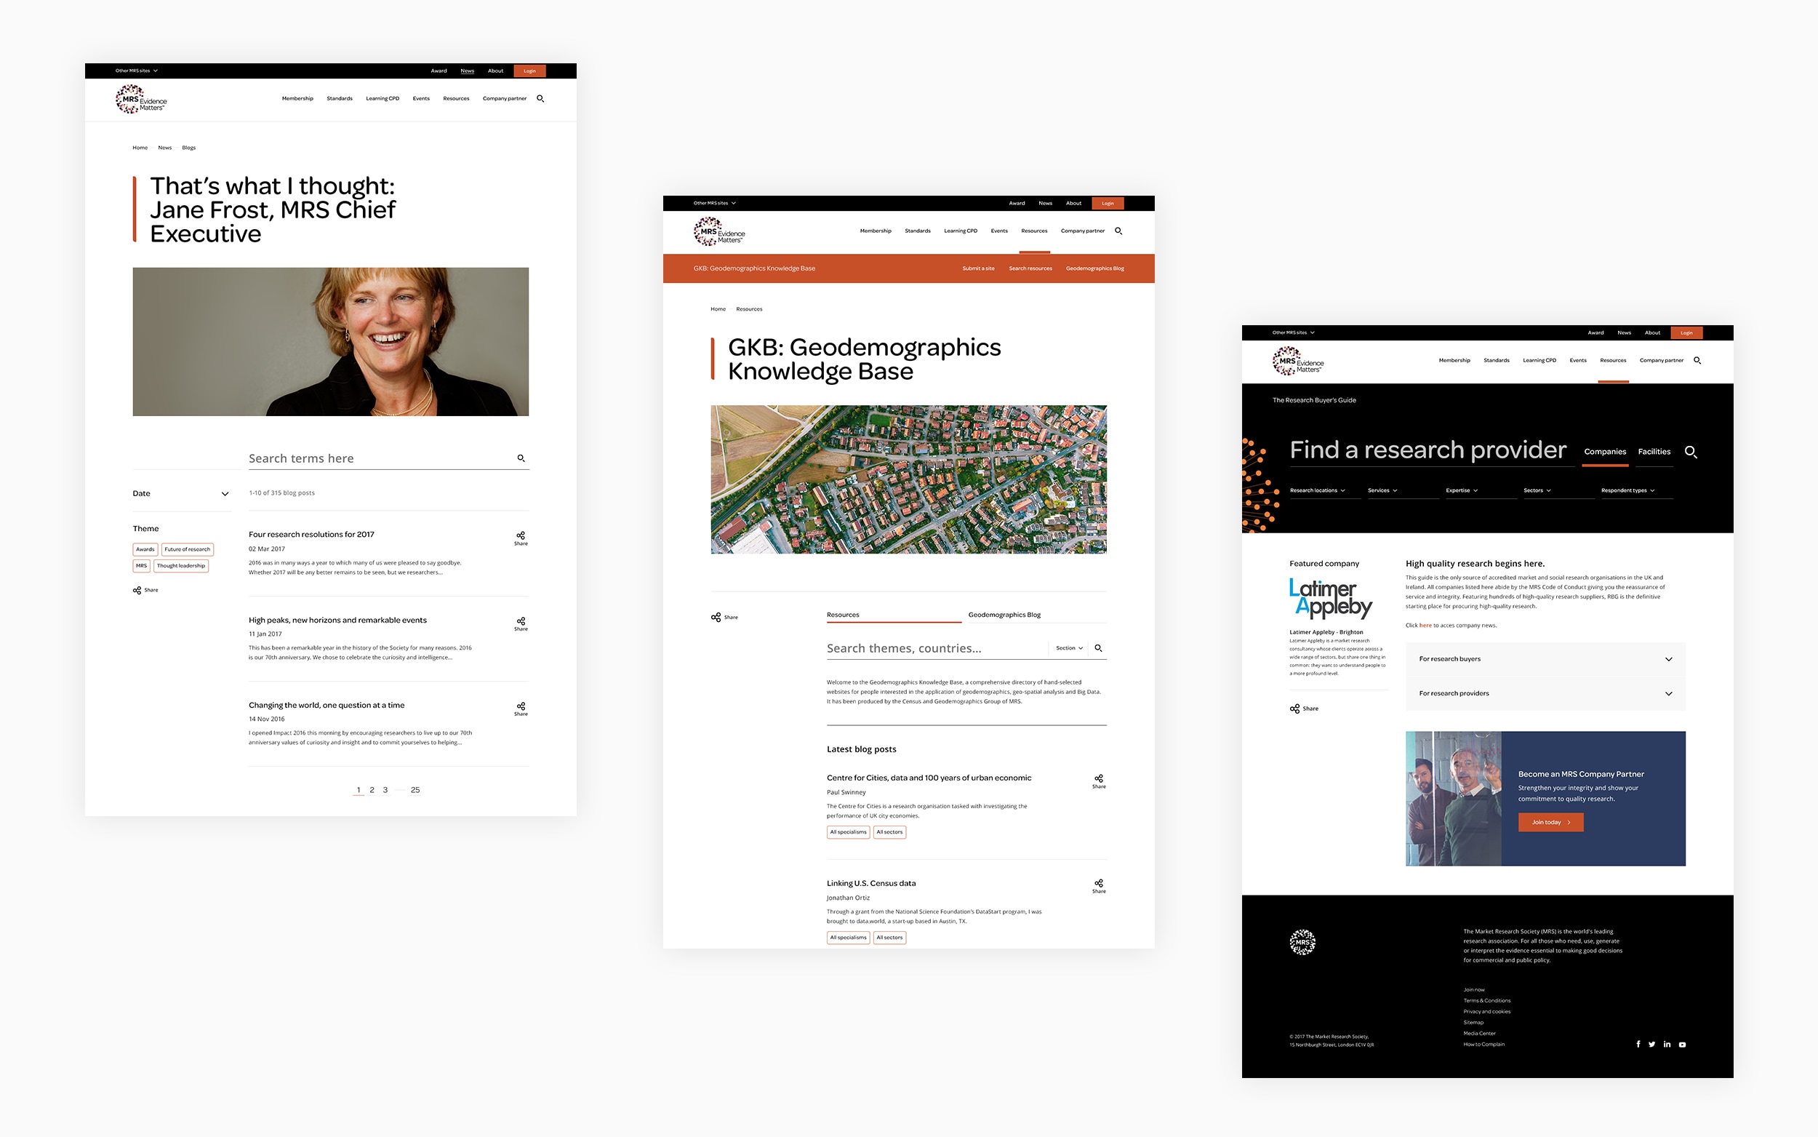This screenshot has width=1818, height=1137.
Task: Click MRS logo on middle GKB page
Action: [718, 231]
